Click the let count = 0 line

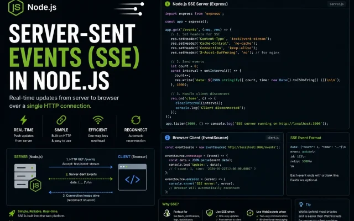pyautogui.click(x=184, y=66)
